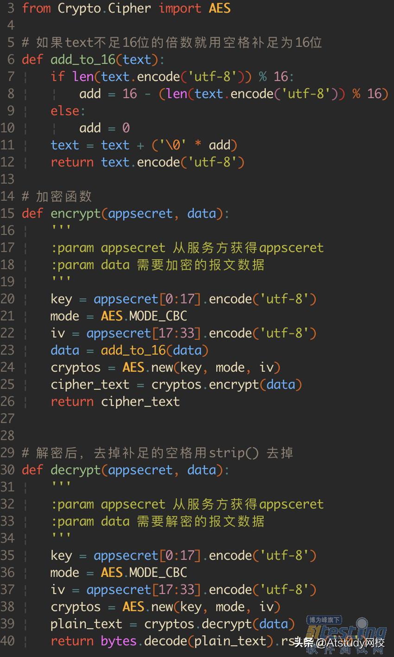394x657 pixels.
Task: Click the 'else' keyword on line 9
Action: tap(65, 111)
